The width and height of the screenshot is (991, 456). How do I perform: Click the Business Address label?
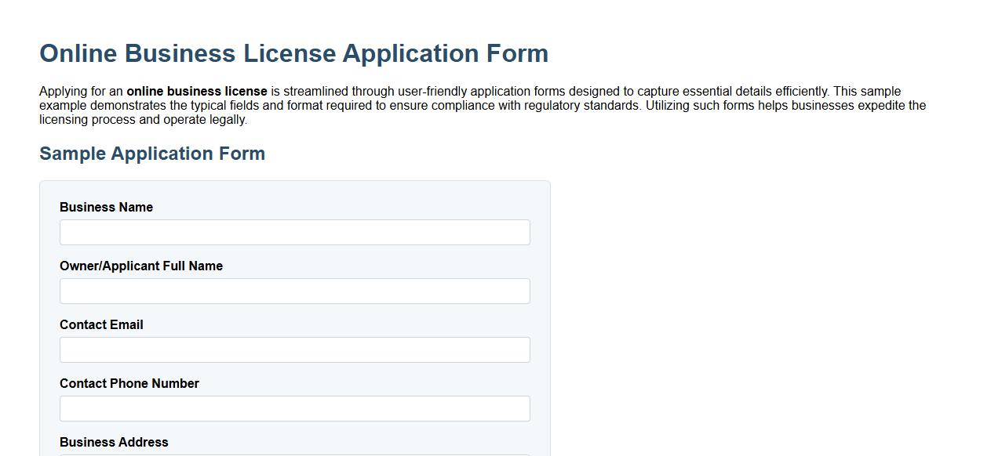pyautogui.click(x=114, y=442)
